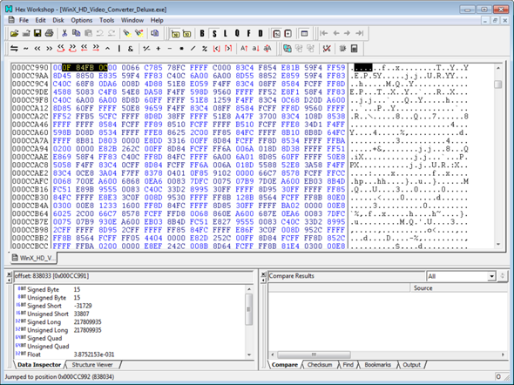Click the offset address 000CCB16
The height and width of the screenshot is (385, 514).
[30, 189]
